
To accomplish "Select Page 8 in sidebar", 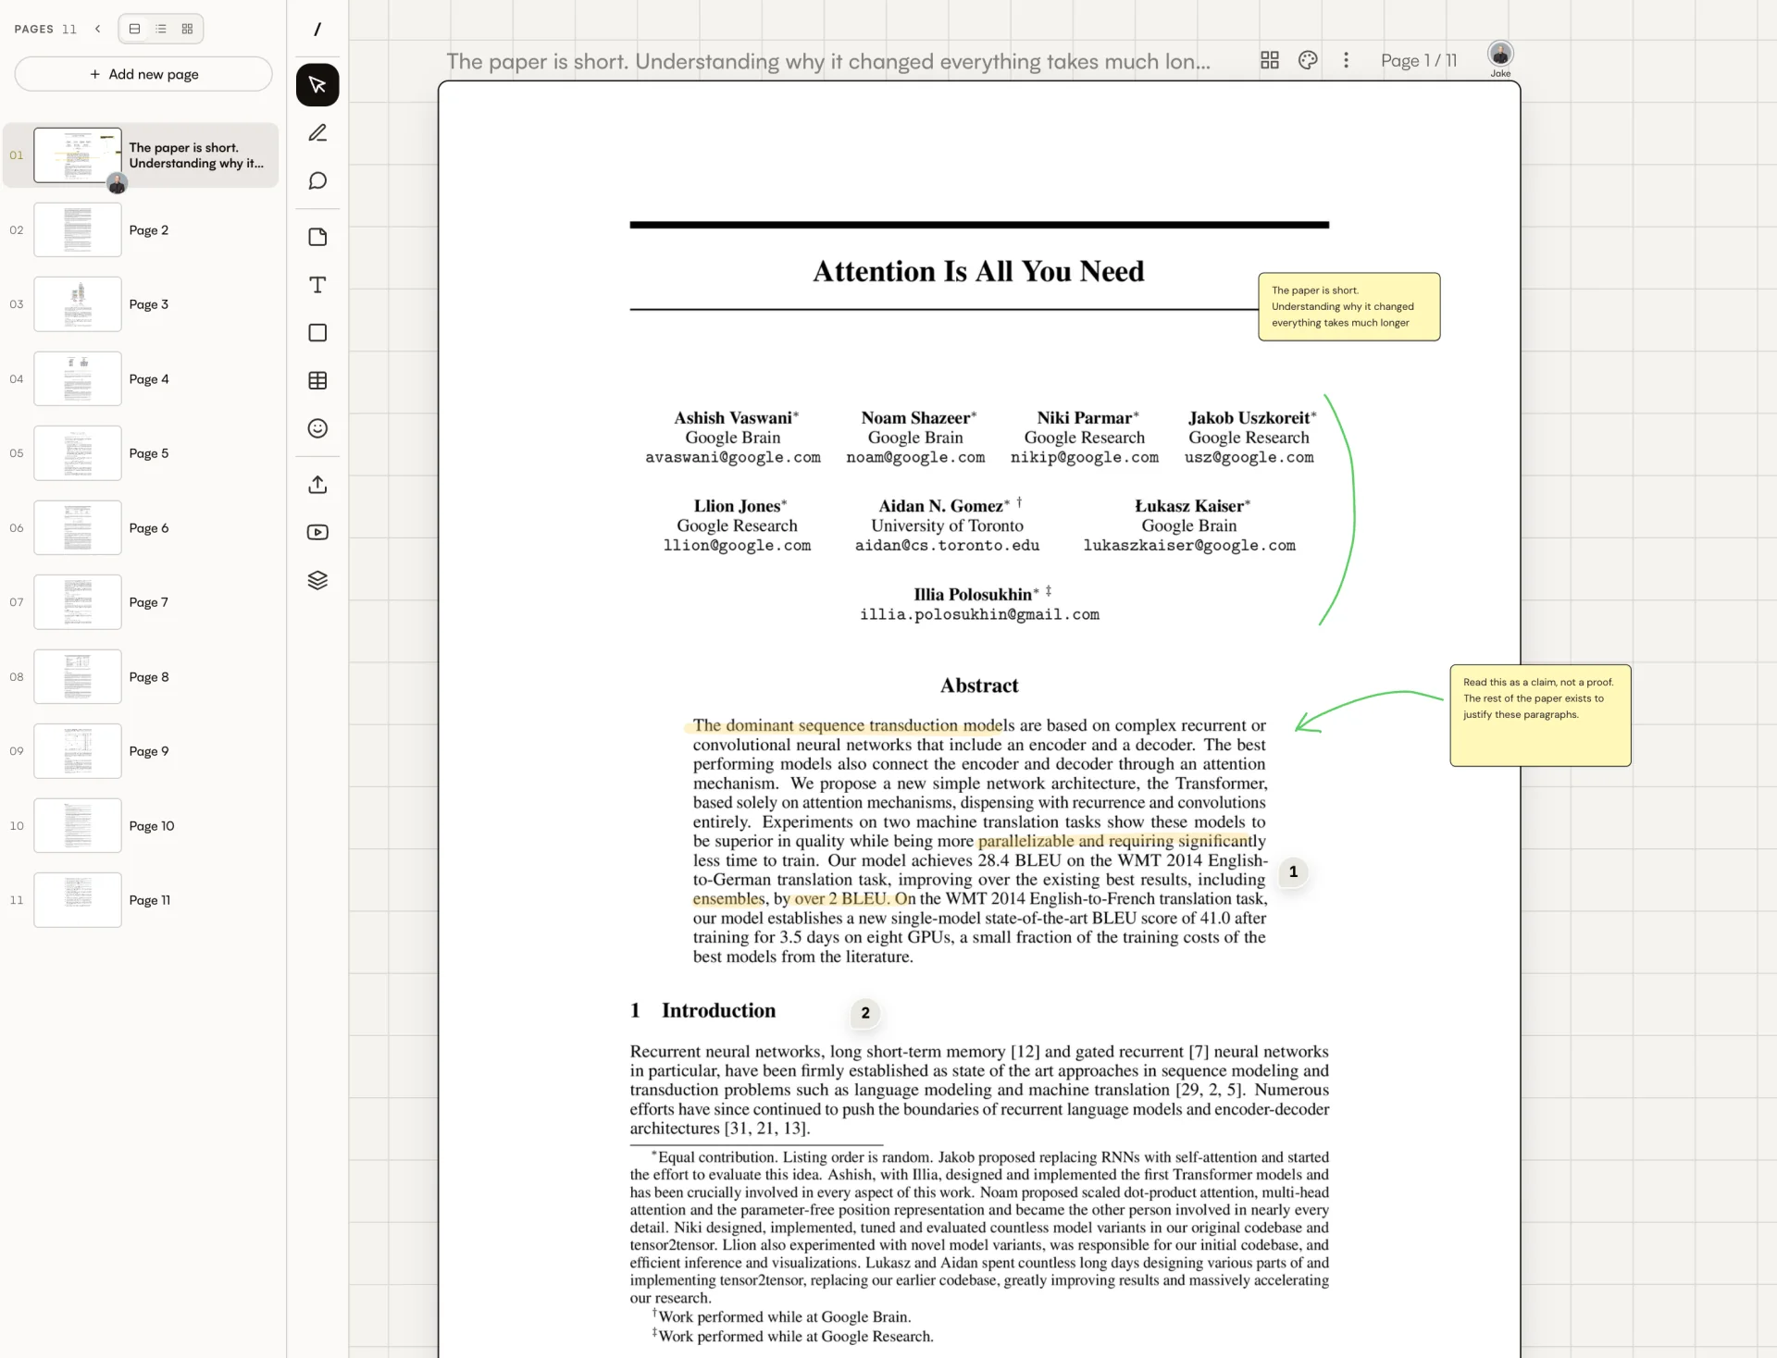I will click(x=141, y=677).
